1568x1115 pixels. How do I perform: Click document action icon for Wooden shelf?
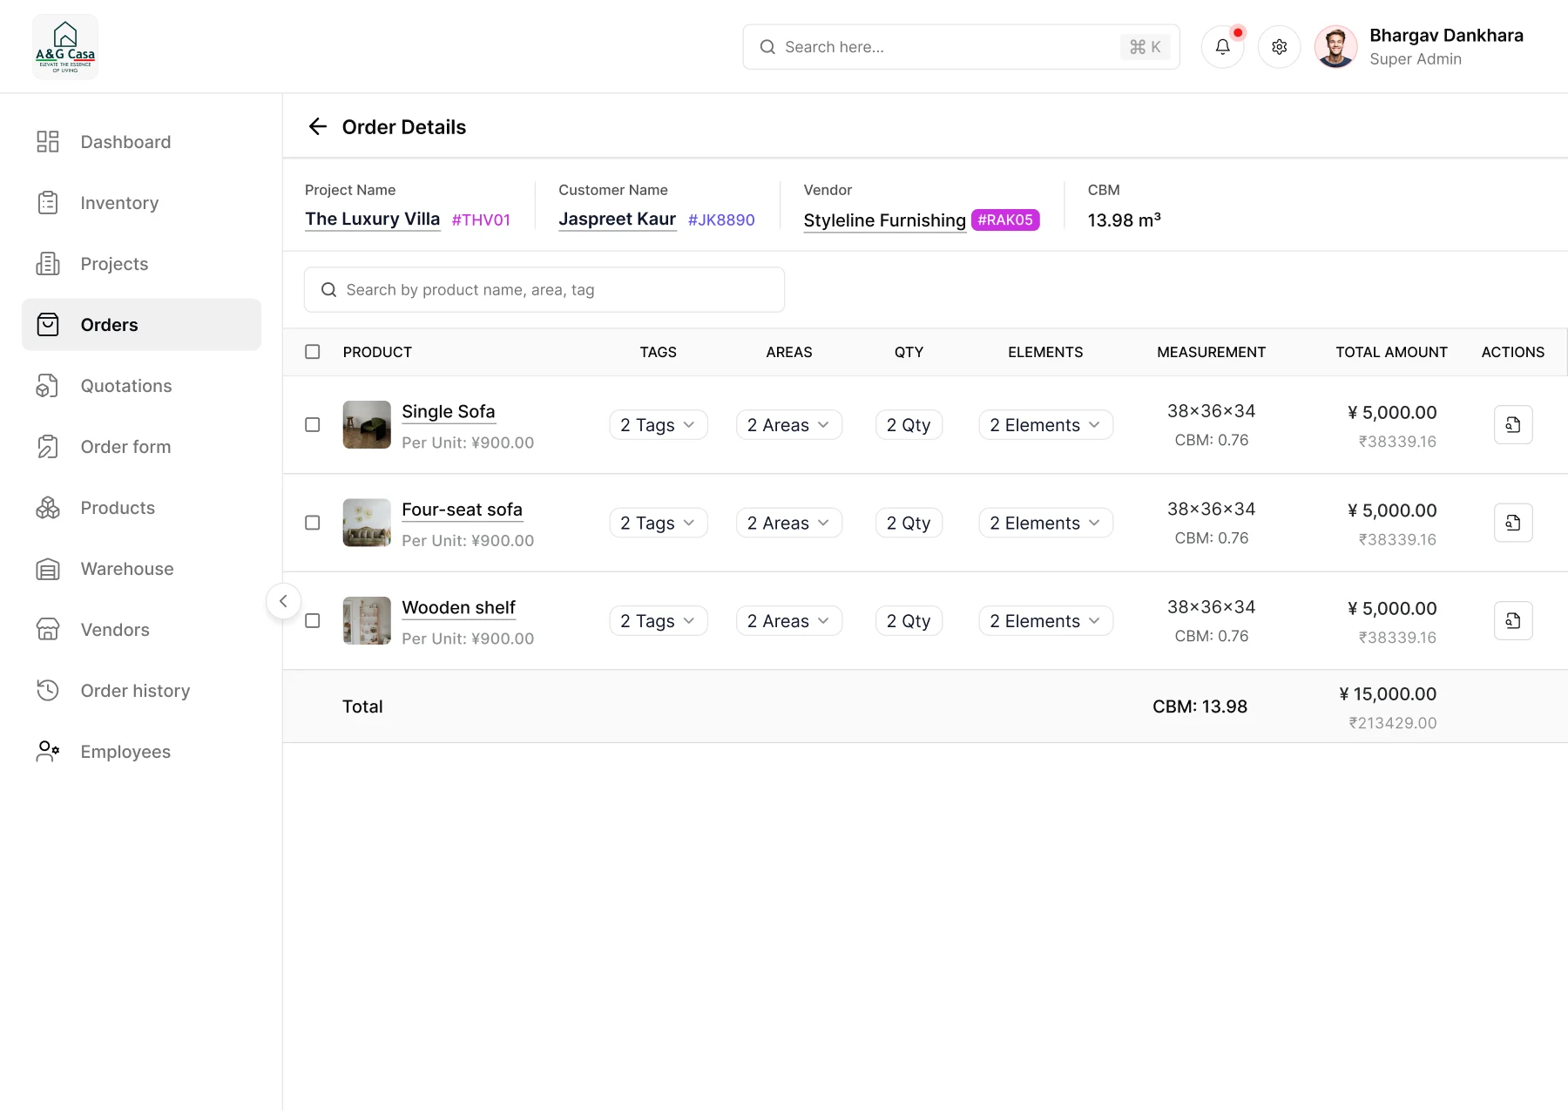(x=1513, y=621)
